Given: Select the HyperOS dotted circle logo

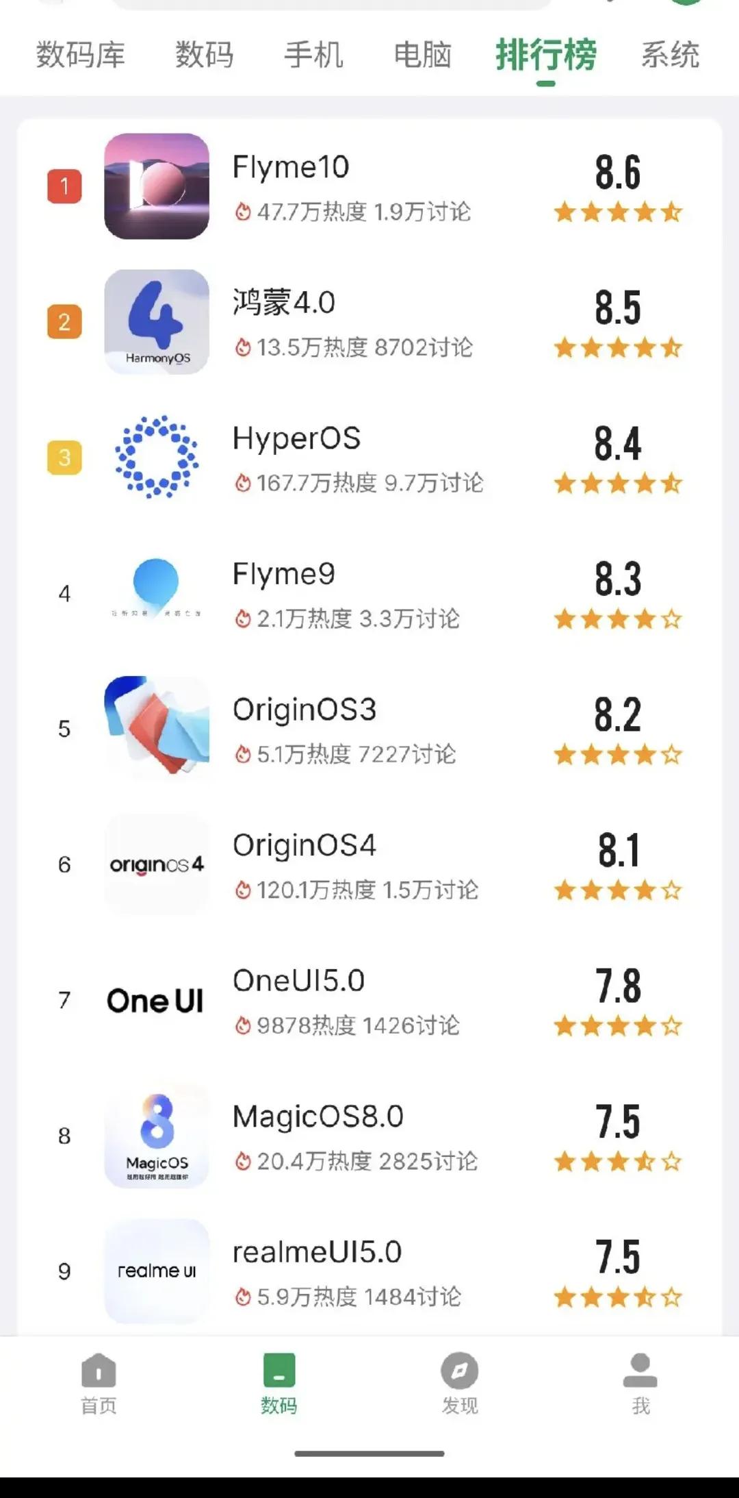Looking at the screenshot, I should point(157,457).
